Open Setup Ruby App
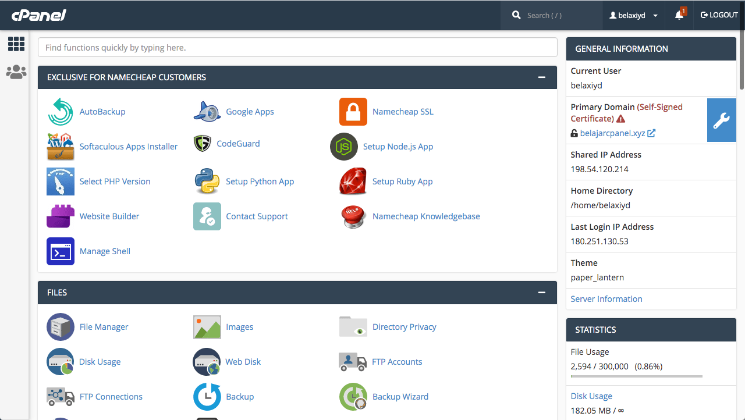This screenshot has width=745, height=420. 402,181
